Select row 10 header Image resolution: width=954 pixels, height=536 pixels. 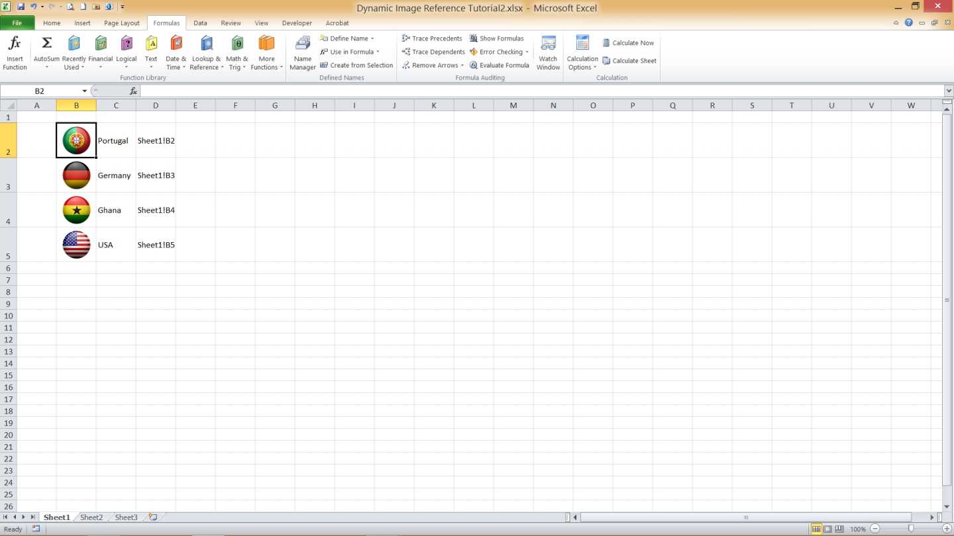pyautogui.click(x=8, y=316)
